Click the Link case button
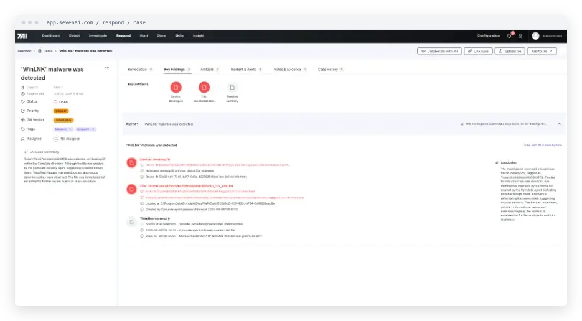582x321 pixels. pyautogui.click(x=478, y=51)
